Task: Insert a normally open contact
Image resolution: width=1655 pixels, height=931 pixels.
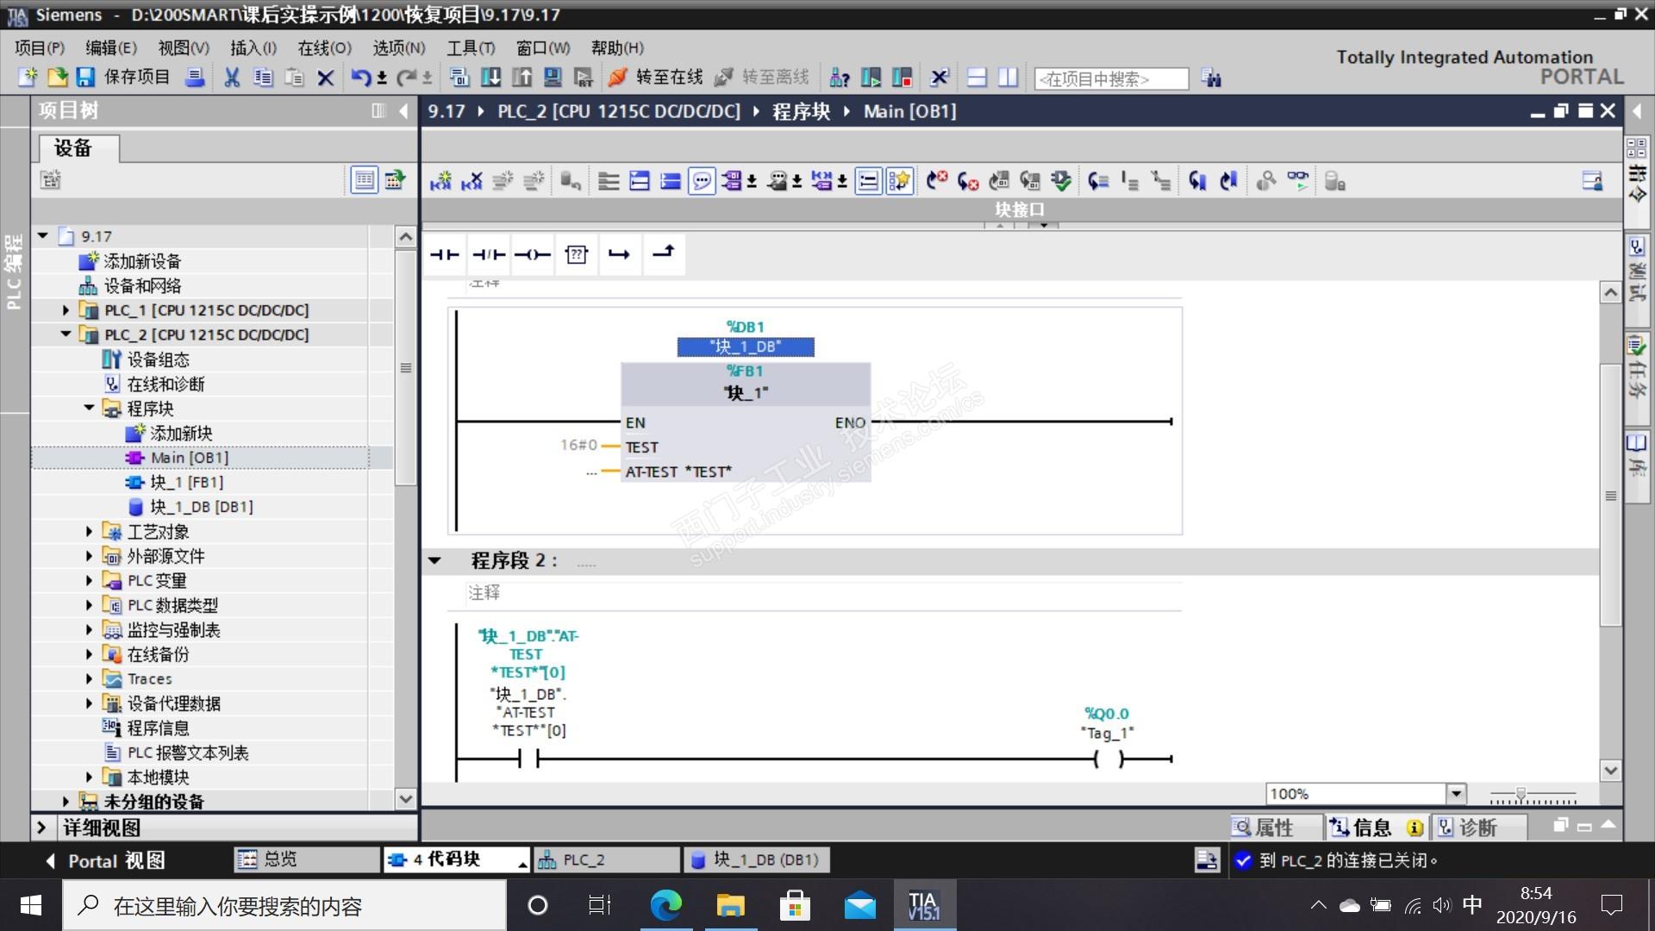Action: click(x=445, y=254)
